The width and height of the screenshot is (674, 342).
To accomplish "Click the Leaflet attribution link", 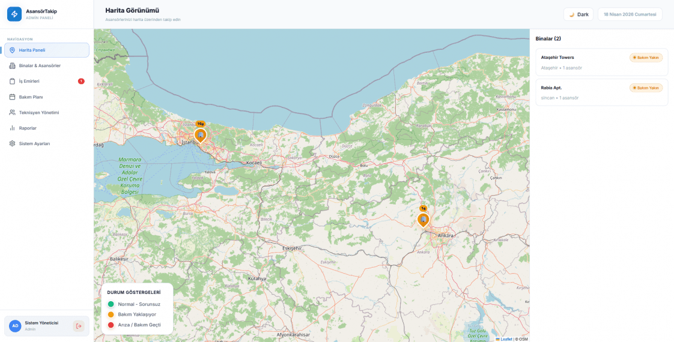I will coord(504,339).
